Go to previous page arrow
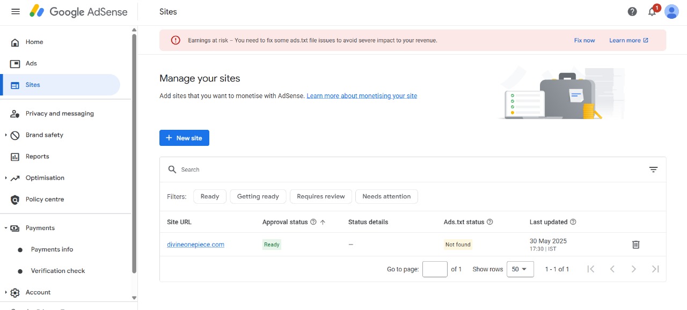Image resolution: width=687 pixels, height=310 pixels. pos(612,269)
